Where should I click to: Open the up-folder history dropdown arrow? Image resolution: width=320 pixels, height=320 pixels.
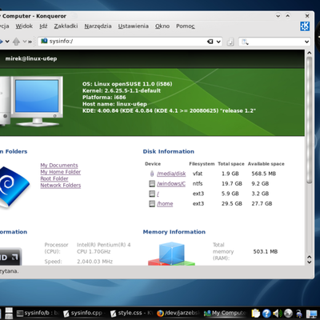[25, 42]
